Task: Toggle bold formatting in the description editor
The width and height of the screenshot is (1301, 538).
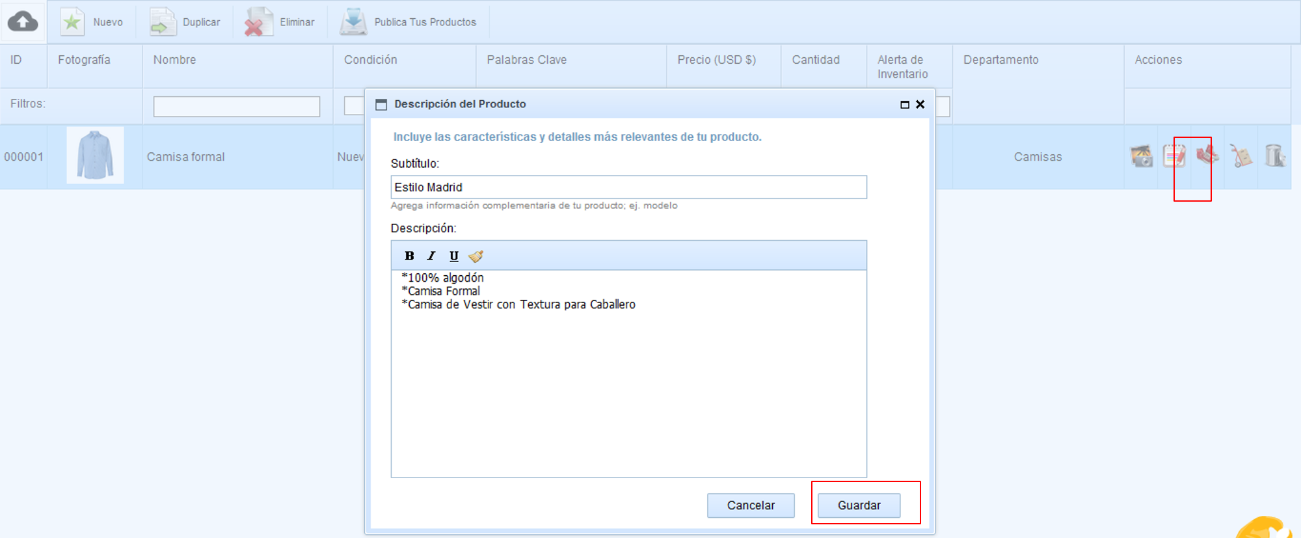Action: pos(409,256)
